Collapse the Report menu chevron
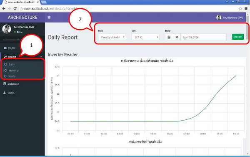The height and width of the screenshot is (157, 250). coord(41,57)
